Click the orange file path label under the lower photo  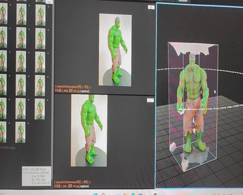pos(72,184)
